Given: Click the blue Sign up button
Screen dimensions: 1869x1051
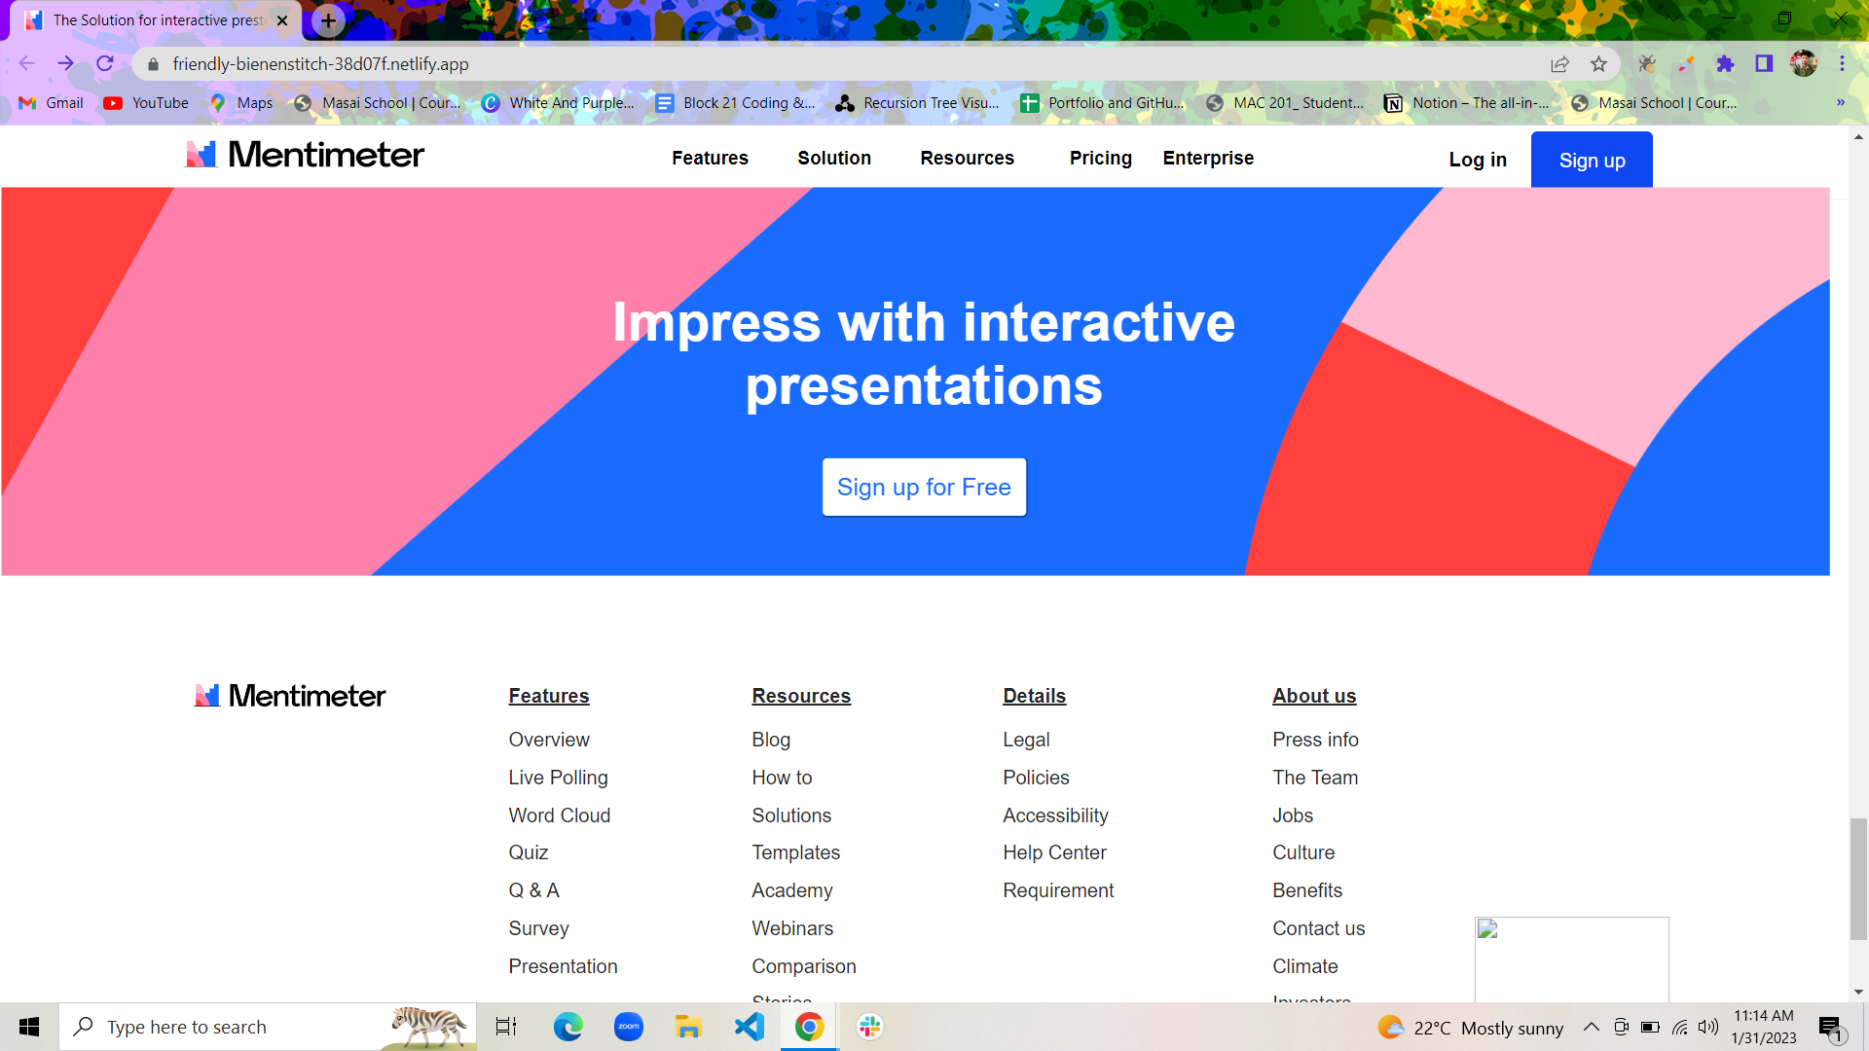Looking at the screenshot, I should (1592, 160).
